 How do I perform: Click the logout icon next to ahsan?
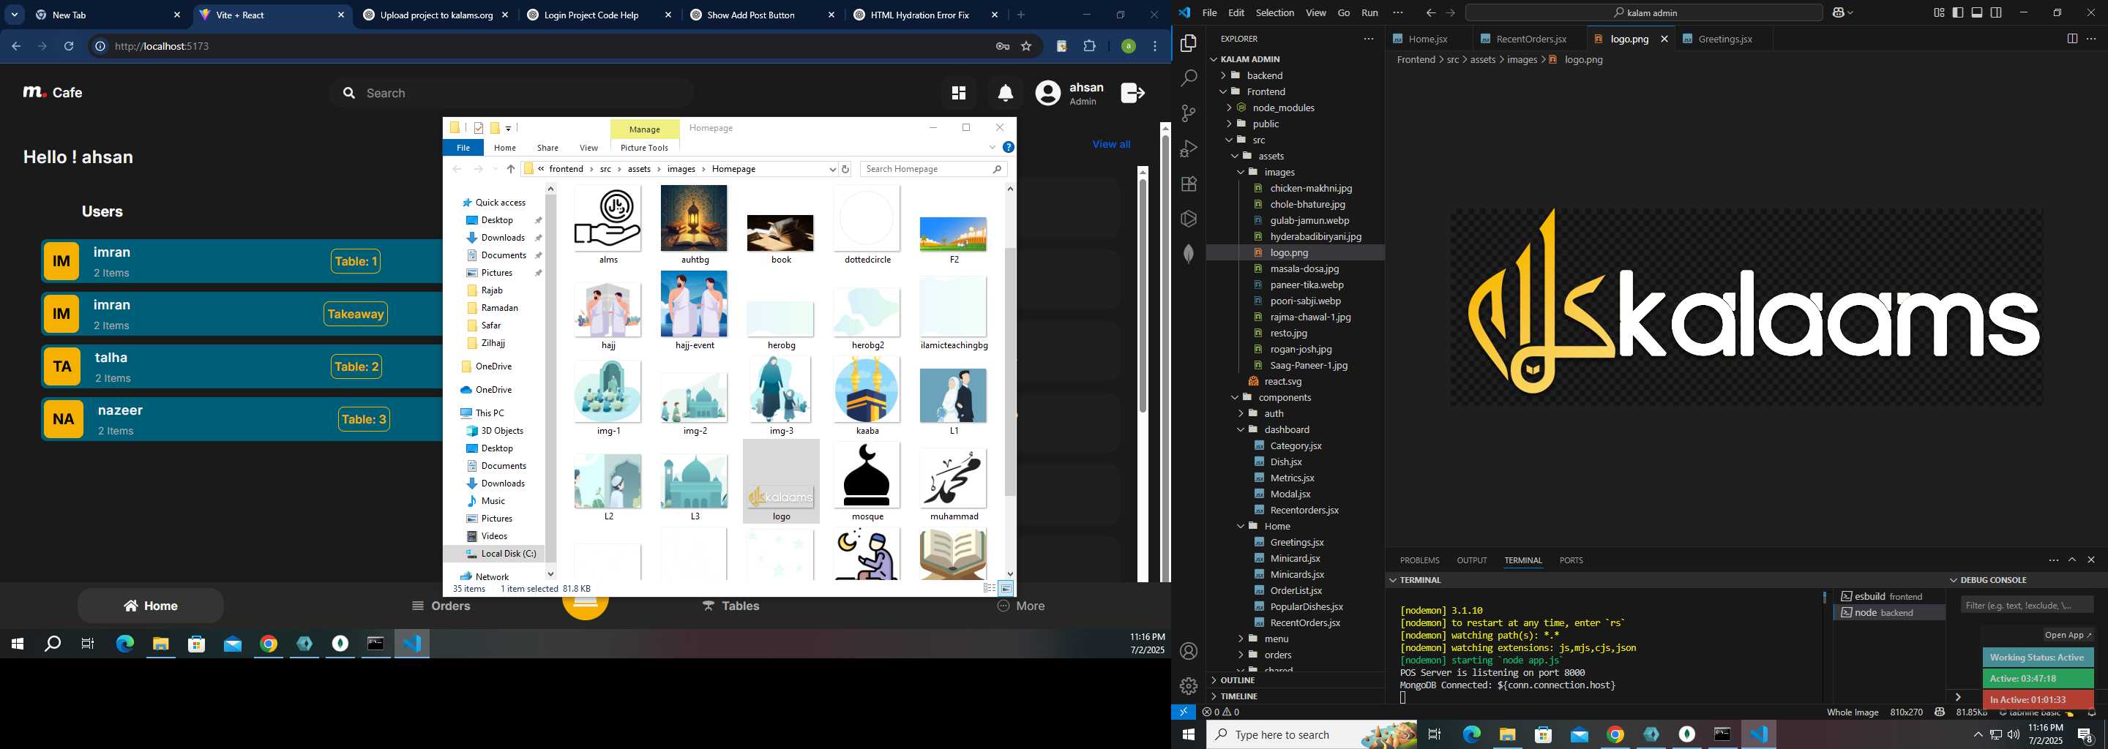(1132, 93)
